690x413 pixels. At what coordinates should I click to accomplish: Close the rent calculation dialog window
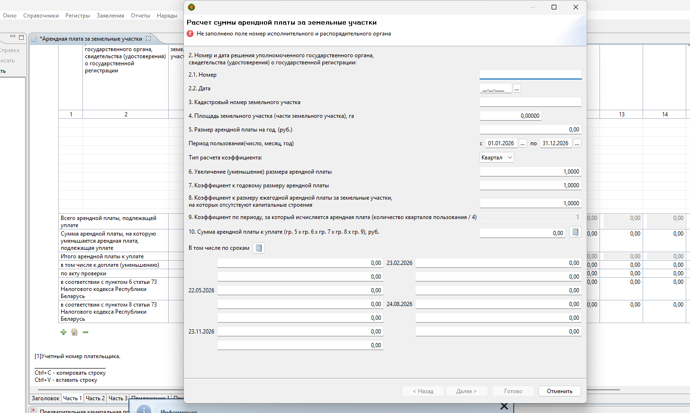point(576,7)
